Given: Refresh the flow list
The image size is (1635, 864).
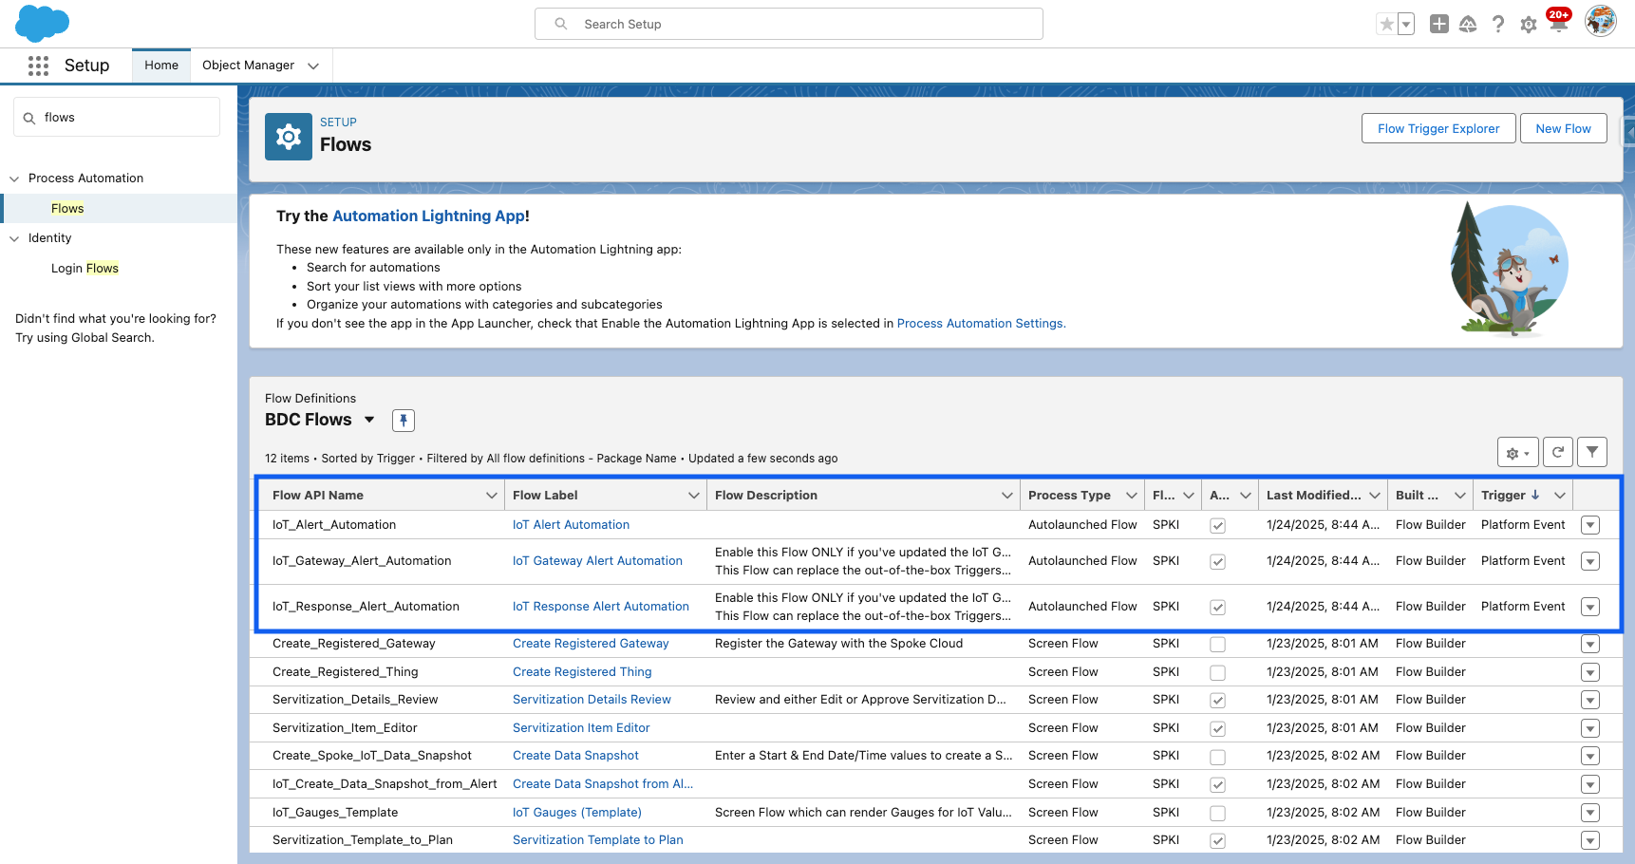Looking at the screenshot, I should click(x=1558, y=453).
